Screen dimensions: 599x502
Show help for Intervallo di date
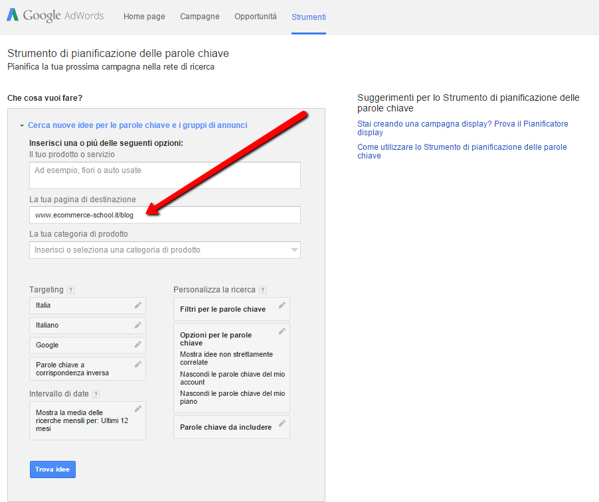[x=96, y=394]
